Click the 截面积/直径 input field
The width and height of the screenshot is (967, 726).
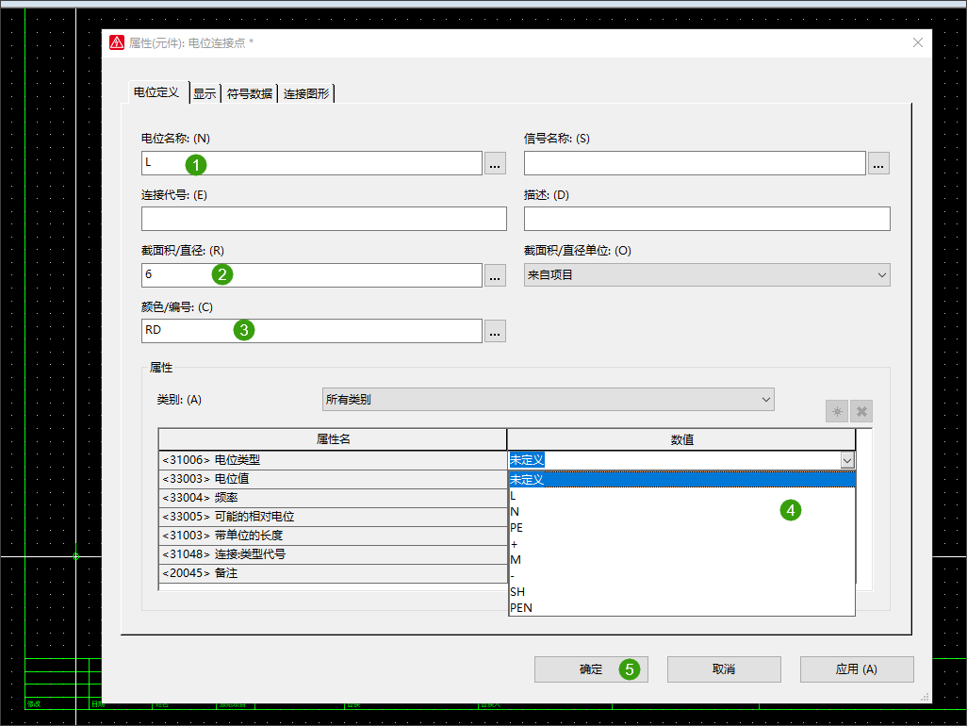(311, 275)
